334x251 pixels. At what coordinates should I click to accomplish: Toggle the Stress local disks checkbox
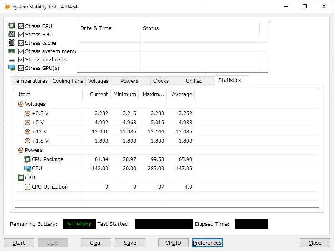[21, 60]
